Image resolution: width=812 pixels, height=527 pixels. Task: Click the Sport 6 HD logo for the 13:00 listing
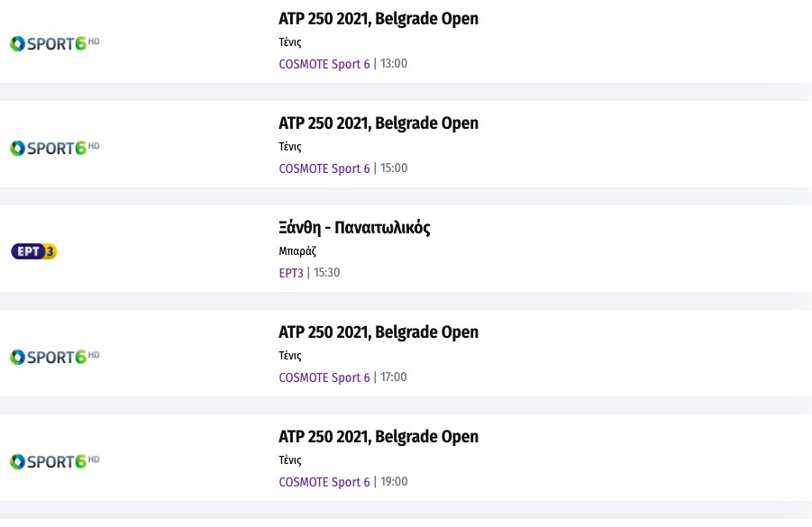(x=54, y=43)
